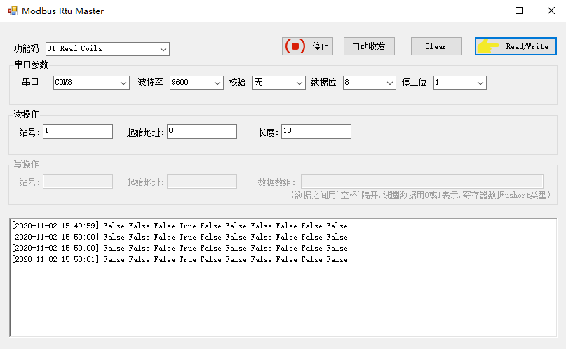Expand the 波特率 9600 baud rate dropdown
Screen dimensions: 566x349
click(x=196, y=83)
